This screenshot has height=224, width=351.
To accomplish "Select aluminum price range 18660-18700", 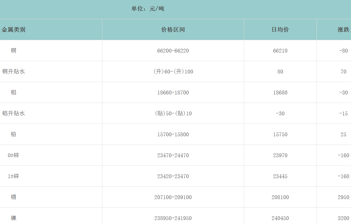I will click(x=173, y=93).
